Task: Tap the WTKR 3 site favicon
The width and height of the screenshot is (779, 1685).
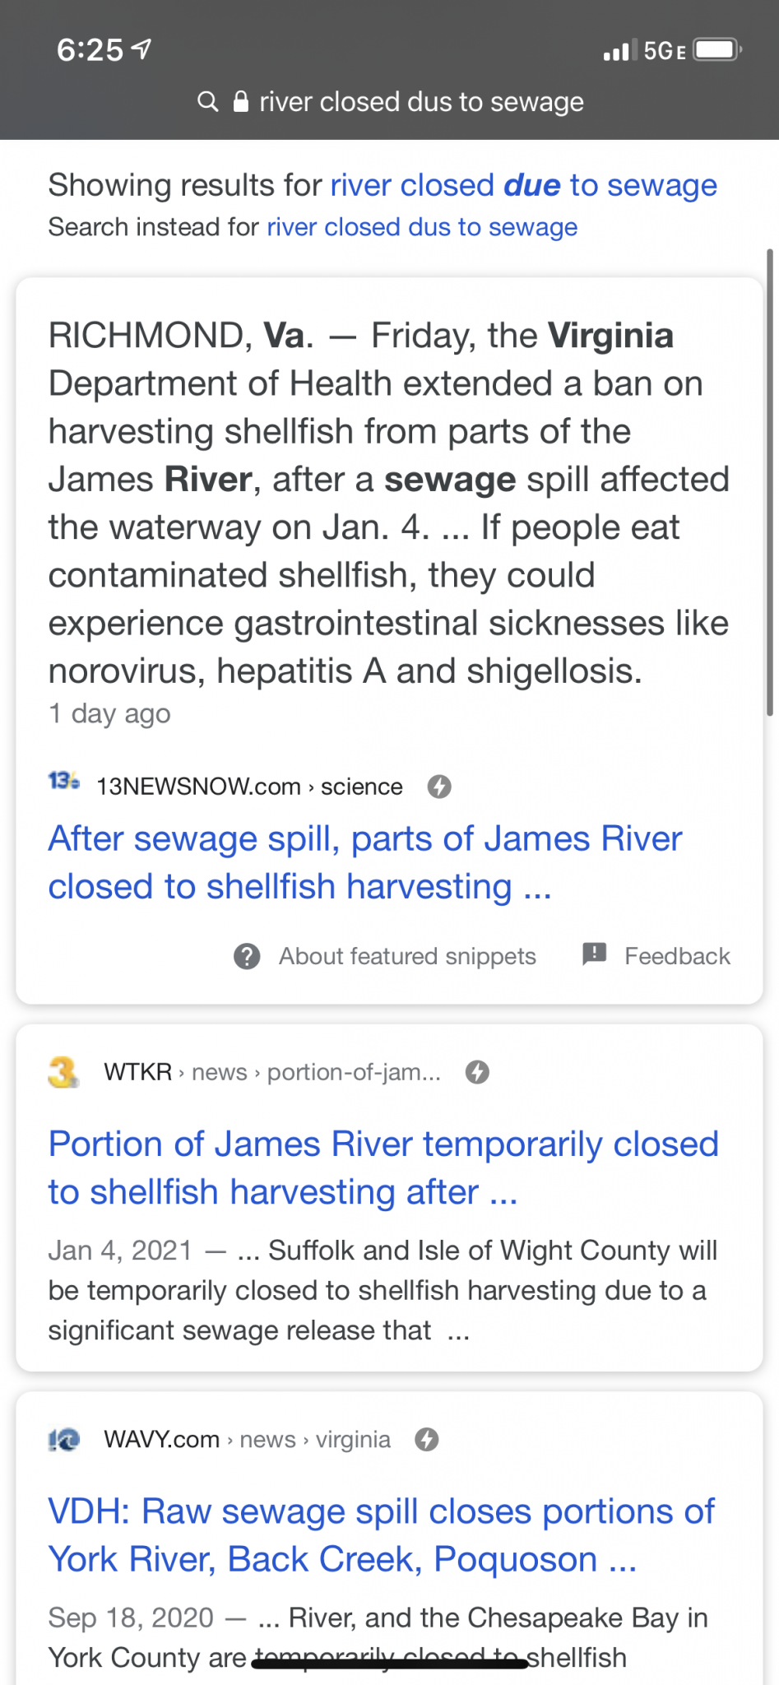Action: tap(63, 1072)
